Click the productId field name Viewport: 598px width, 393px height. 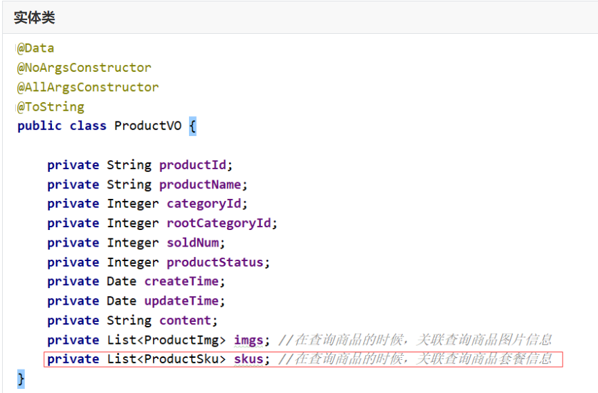point(192,165)
